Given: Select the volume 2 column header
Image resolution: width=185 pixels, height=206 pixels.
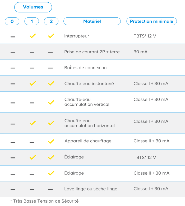Looking at the screenshot, I should (51, 21).
